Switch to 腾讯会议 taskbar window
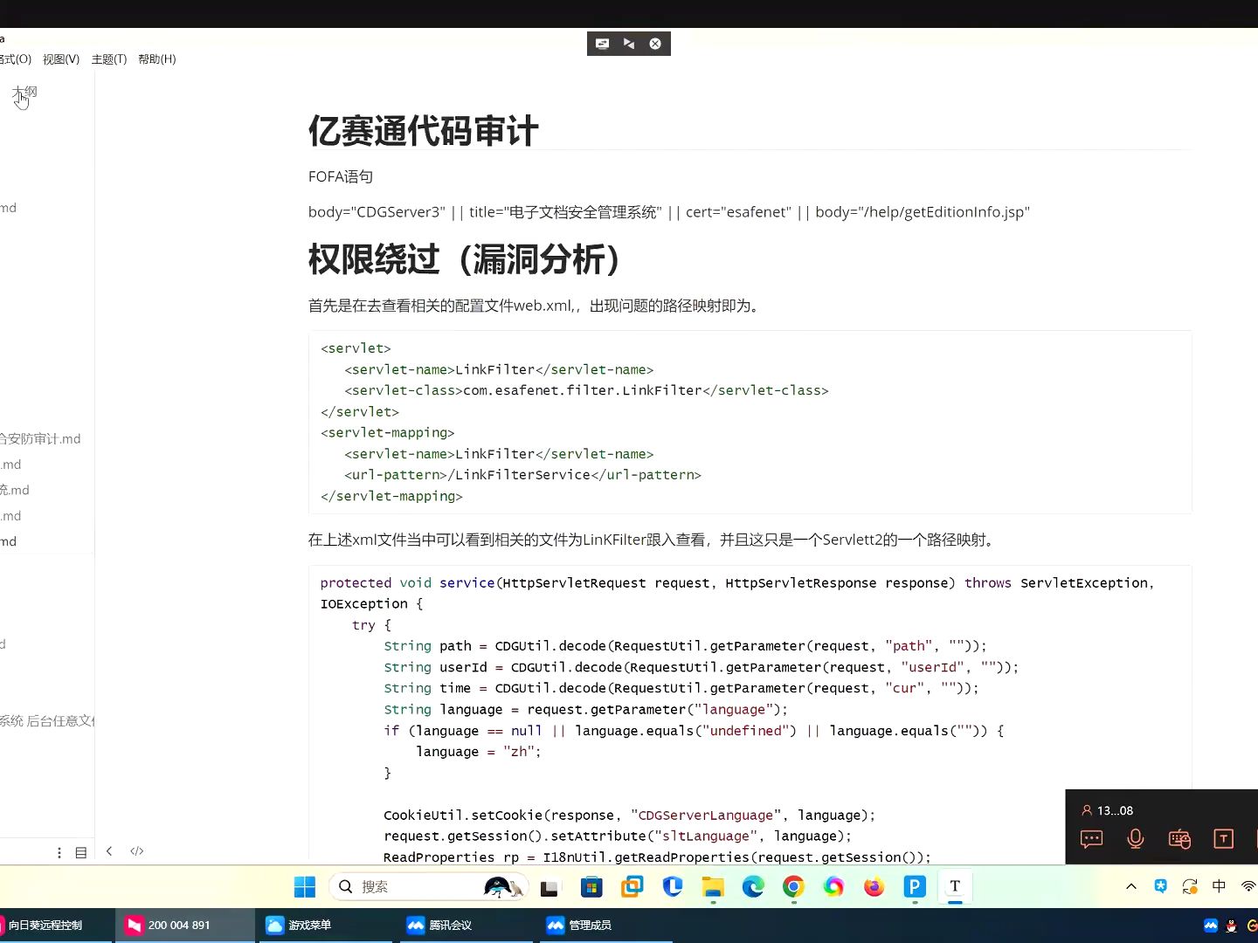 (465, 926)
